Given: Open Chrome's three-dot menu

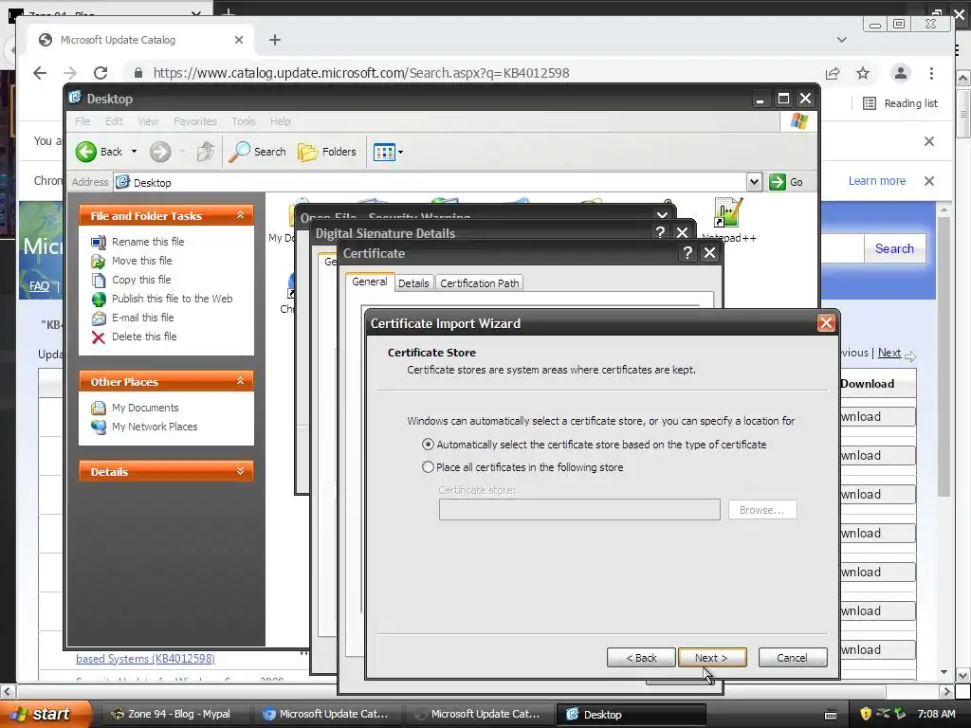Looking at the screenshot, I should [x=931, y=73].
